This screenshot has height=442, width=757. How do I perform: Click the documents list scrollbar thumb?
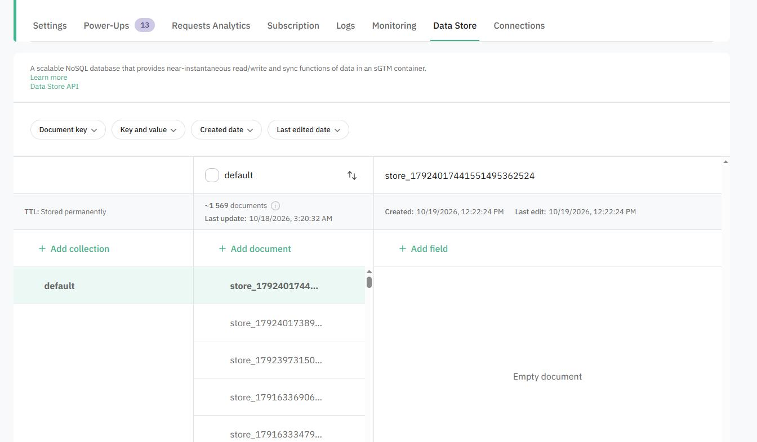369,282
